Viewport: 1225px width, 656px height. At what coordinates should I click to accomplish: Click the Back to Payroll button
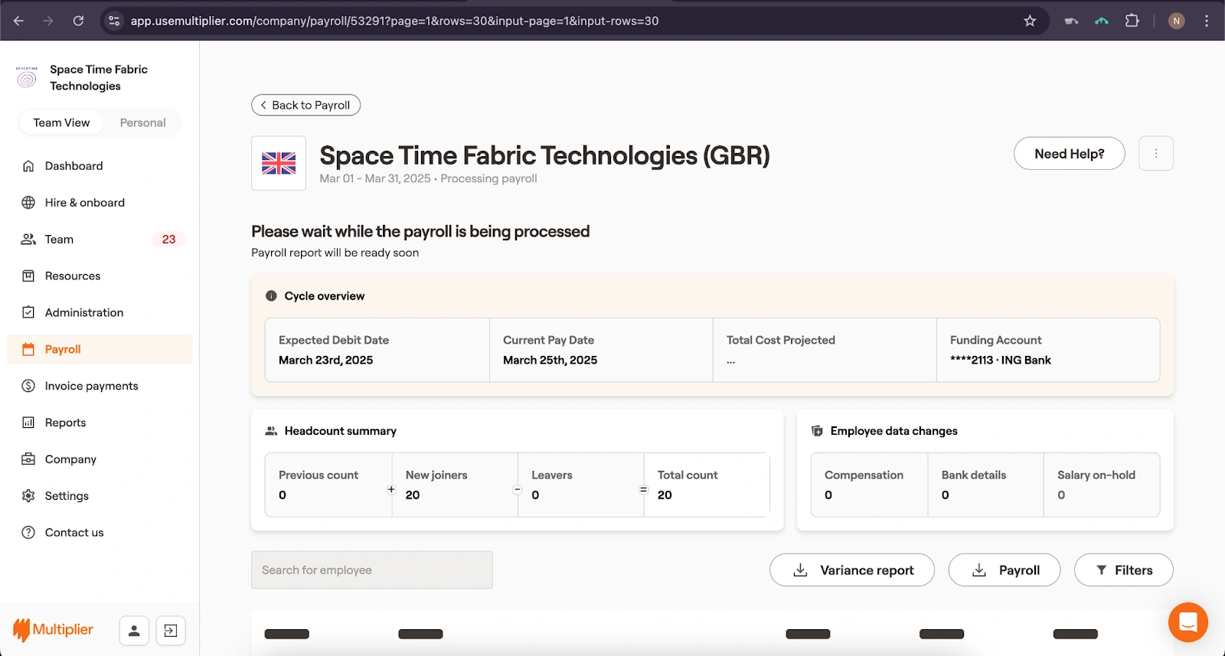pos(305,105)
